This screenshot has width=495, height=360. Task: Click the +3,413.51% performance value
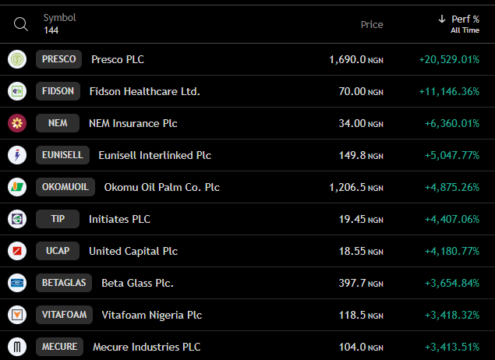pyautogui.click(x=452, y=347)
